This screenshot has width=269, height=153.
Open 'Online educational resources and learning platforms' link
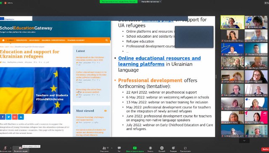pos(159,61)
